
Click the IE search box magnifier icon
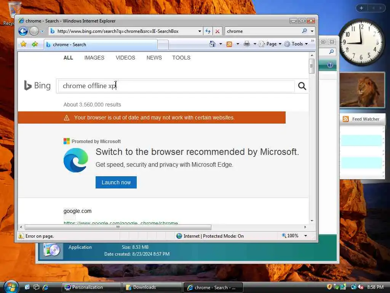pyautogui.click(x=304, y=31)
